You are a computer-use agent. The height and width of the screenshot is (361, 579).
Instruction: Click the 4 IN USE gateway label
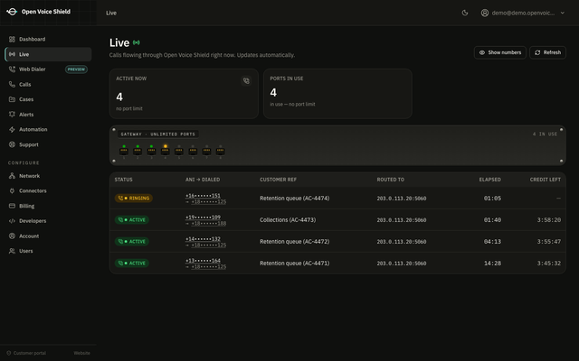coord(545,134)
